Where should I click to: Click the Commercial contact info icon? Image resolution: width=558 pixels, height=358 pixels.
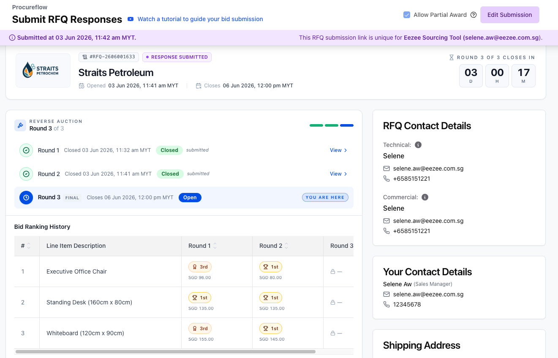click(425, 197)
